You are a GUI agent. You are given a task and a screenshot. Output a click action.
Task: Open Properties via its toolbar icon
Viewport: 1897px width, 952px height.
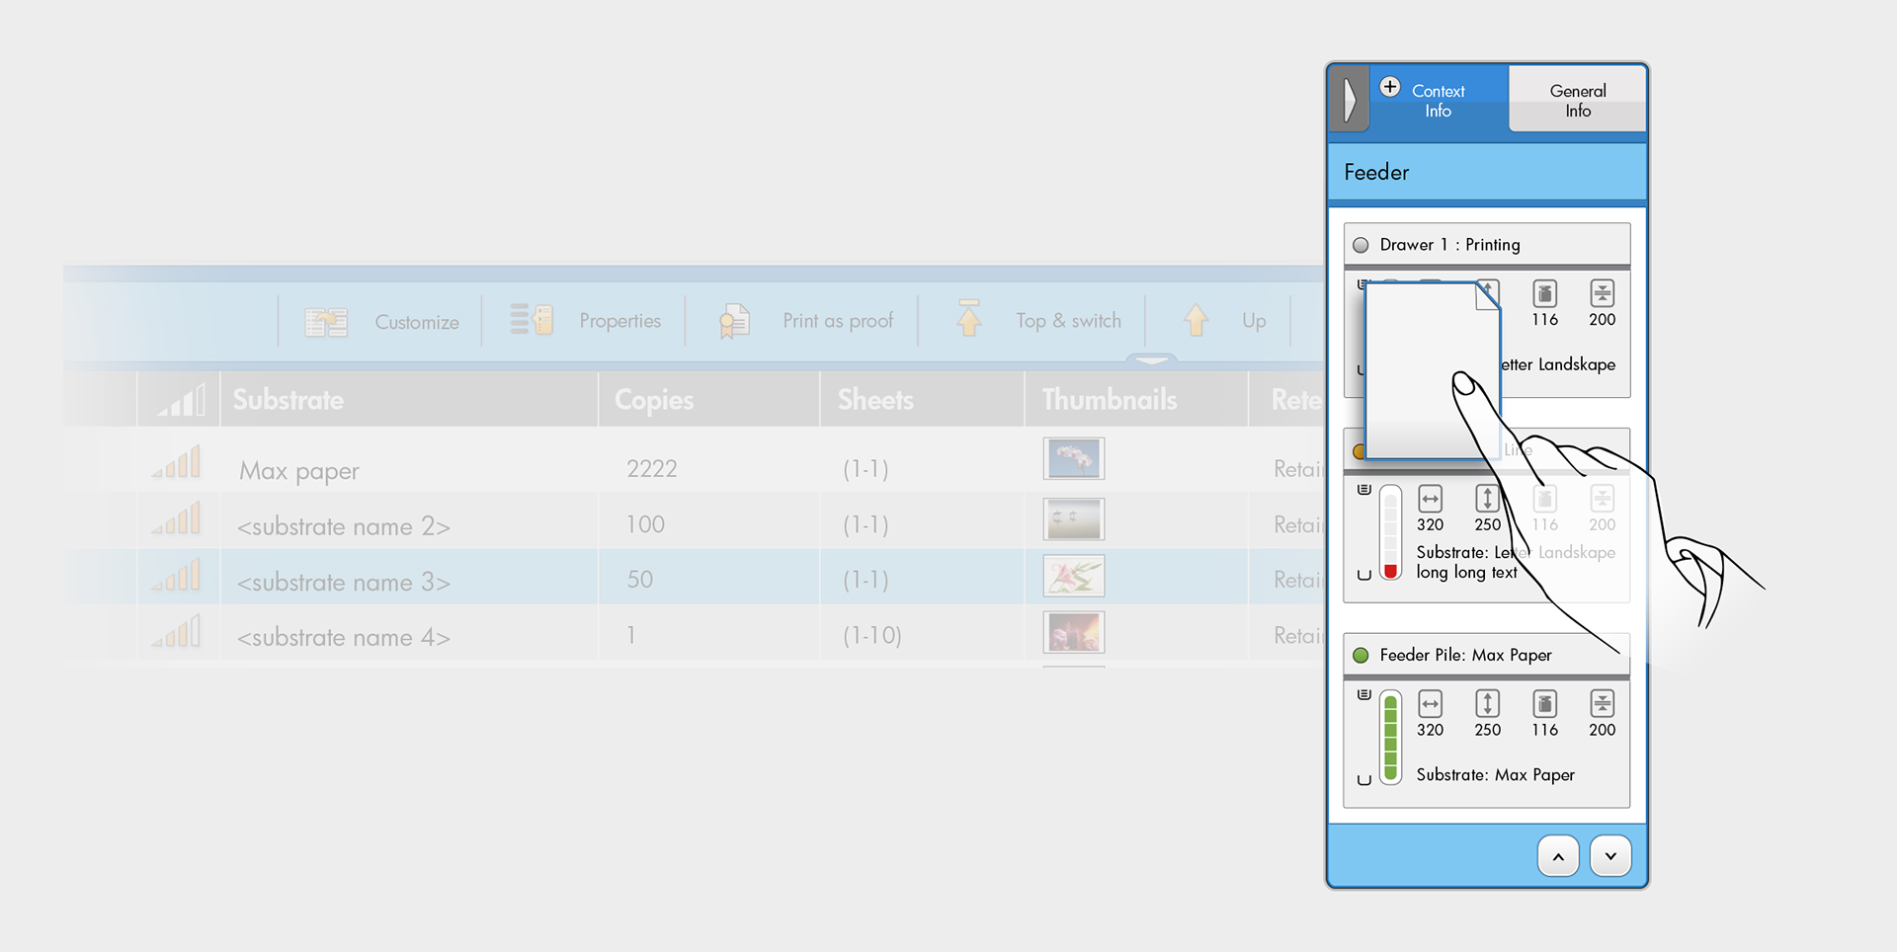(x=532, y=320)
